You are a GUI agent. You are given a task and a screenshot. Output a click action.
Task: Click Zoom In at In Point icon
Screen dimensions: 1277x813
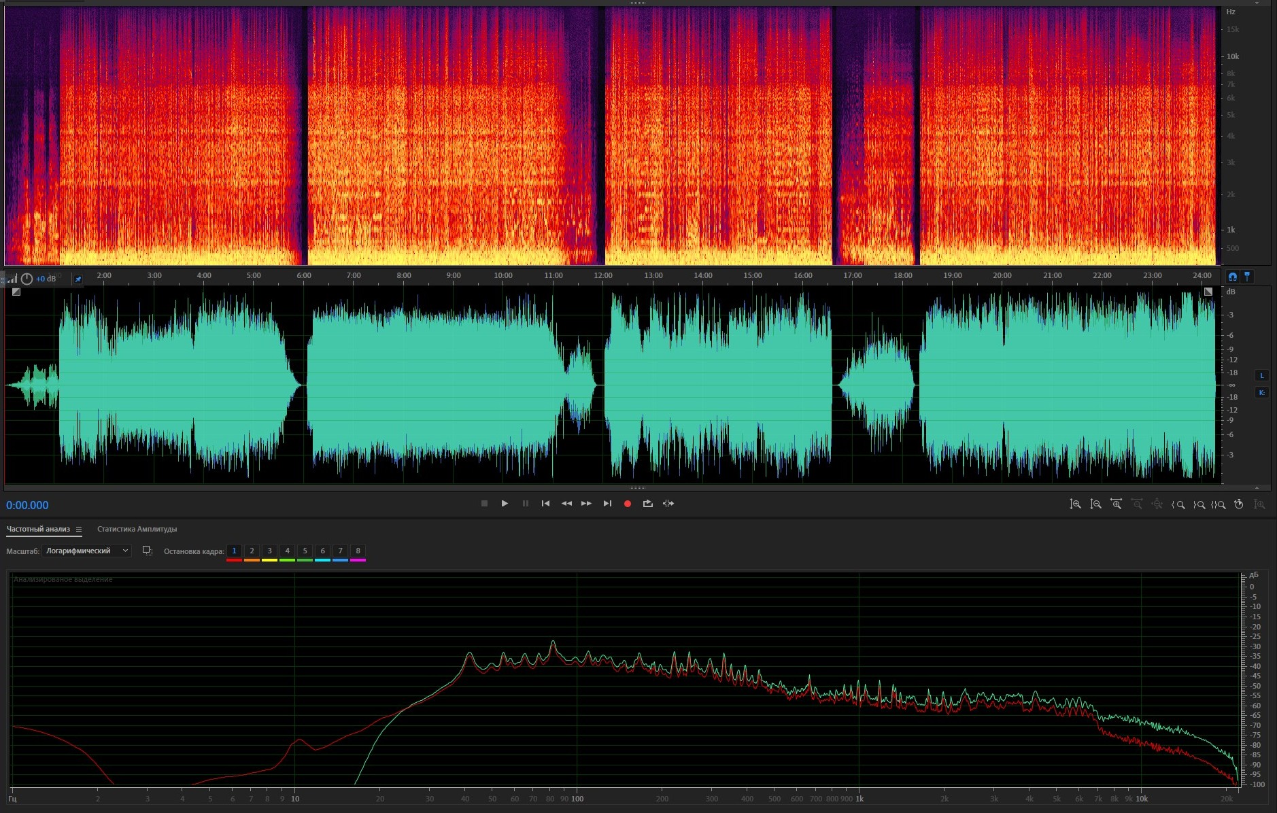1178,504
